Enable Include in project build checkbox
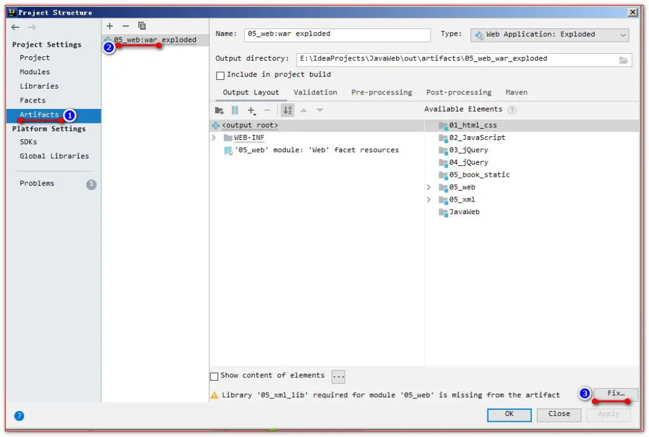The height and width of the screenshot is (437, 649). [x=221, y=75]
